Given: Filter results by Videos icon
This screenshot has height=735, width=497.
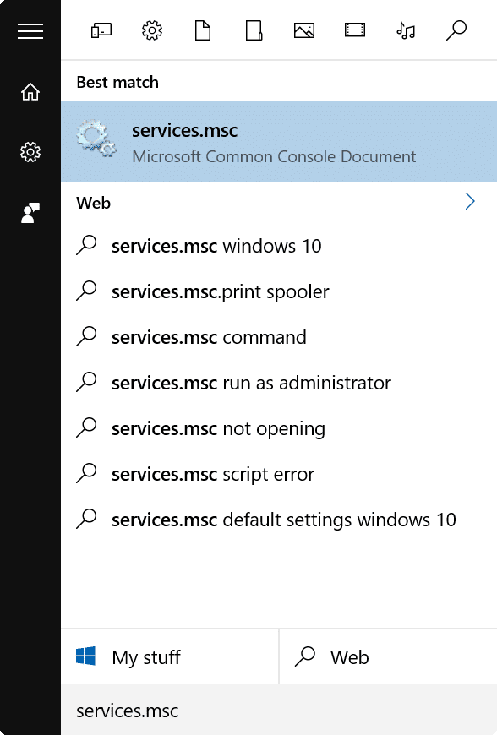Looking at the screenshot, I should pos(355,31).
